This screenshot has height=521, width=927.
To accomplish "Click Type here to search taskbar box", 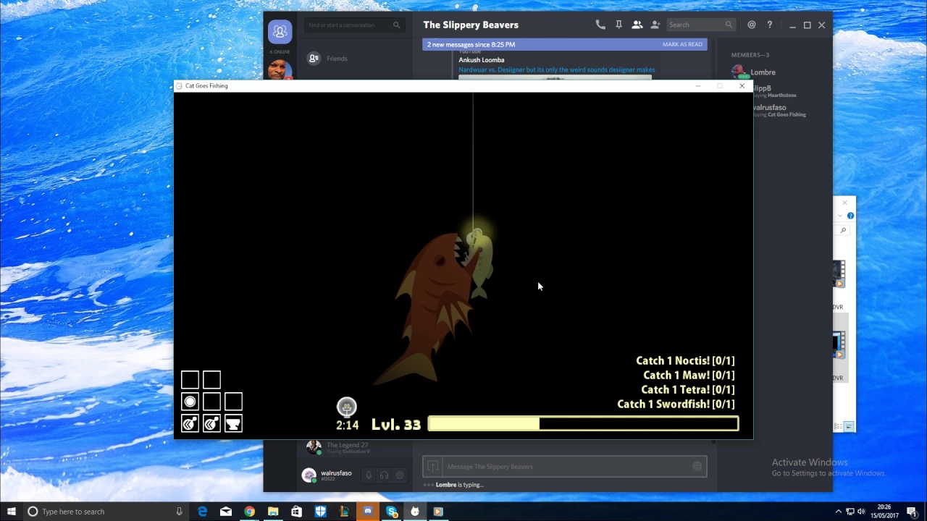I will (x=105, y=512).
